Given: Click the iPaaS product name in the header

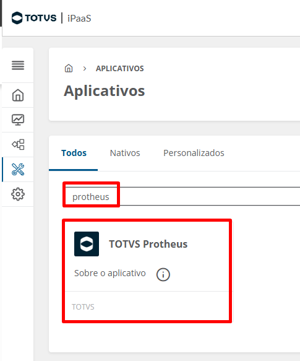Looking at the screenshot, I should pos(79,19).
